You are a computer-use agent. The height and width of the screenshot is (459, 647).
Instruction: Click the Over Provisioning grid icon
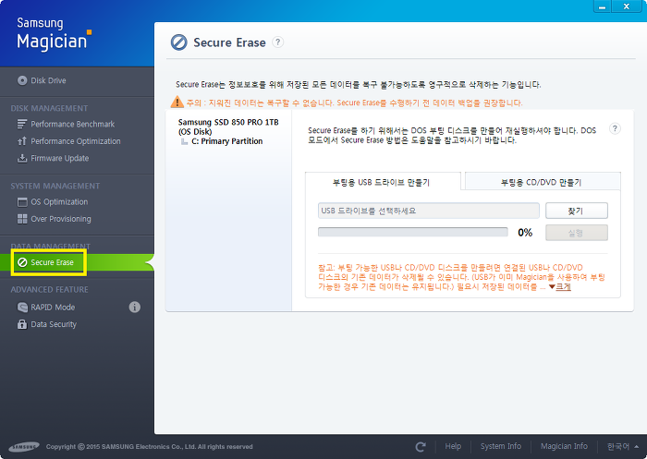[x=22, y=219]
